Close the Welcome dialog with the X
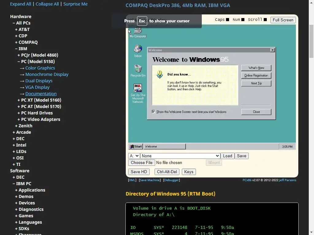The image size is (314, 235). point(272,50)
